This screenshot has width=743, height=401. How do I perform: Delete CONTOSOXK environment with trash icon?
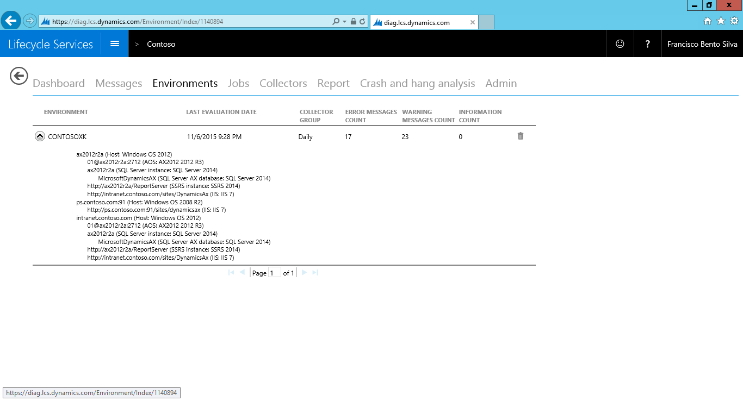coord(521,136)
